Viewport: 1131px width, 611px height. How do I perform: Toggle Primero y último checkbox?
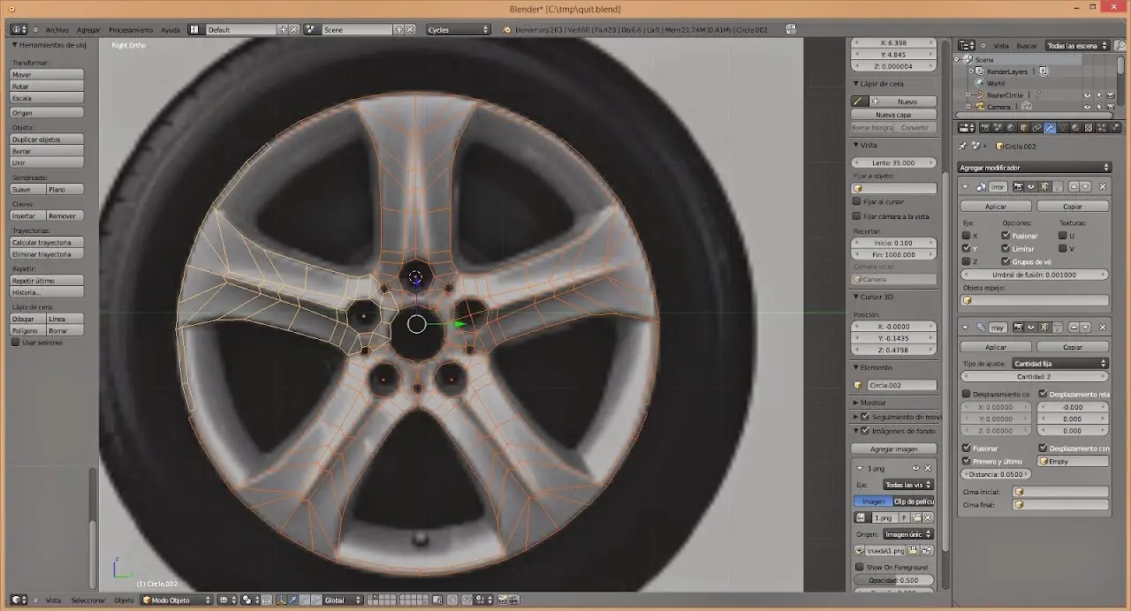point(967,461)
